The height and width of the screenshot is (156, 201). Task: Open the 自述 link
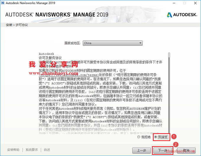(47, 150)
